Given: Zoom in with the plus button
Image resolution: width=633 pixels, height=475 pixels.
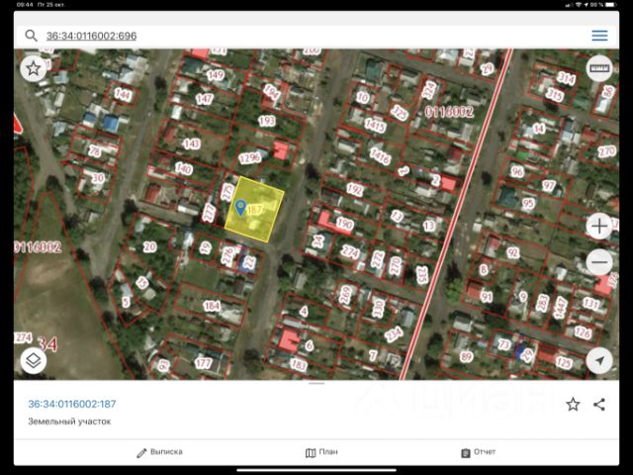Looking at the screenshot, I should tap(598, 226).
